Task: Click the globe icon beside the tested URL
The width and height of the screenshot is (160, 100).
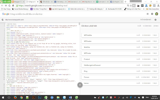Action: pyautogui.click(x=3, y=20)
